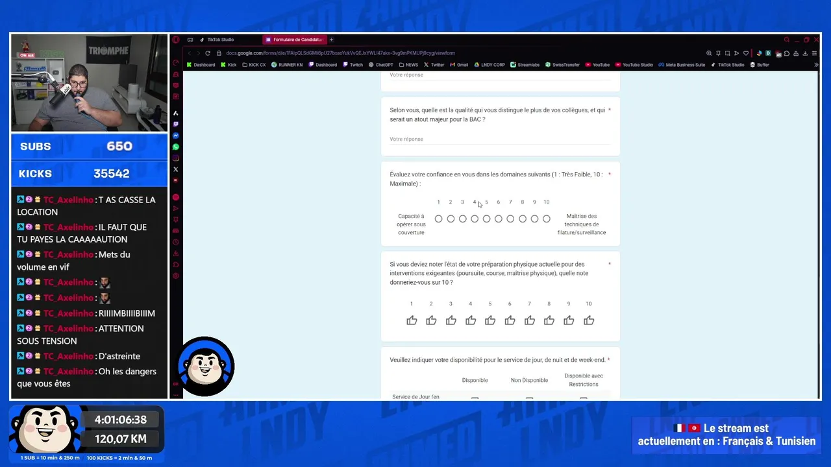Open the profile icon in the toolbar
This screenshot has height=467, width=831.
[x=796, y=53]
